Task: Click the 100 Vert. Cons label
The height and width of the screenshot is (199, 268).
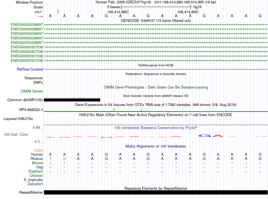Action: click(x=16, y=134)
